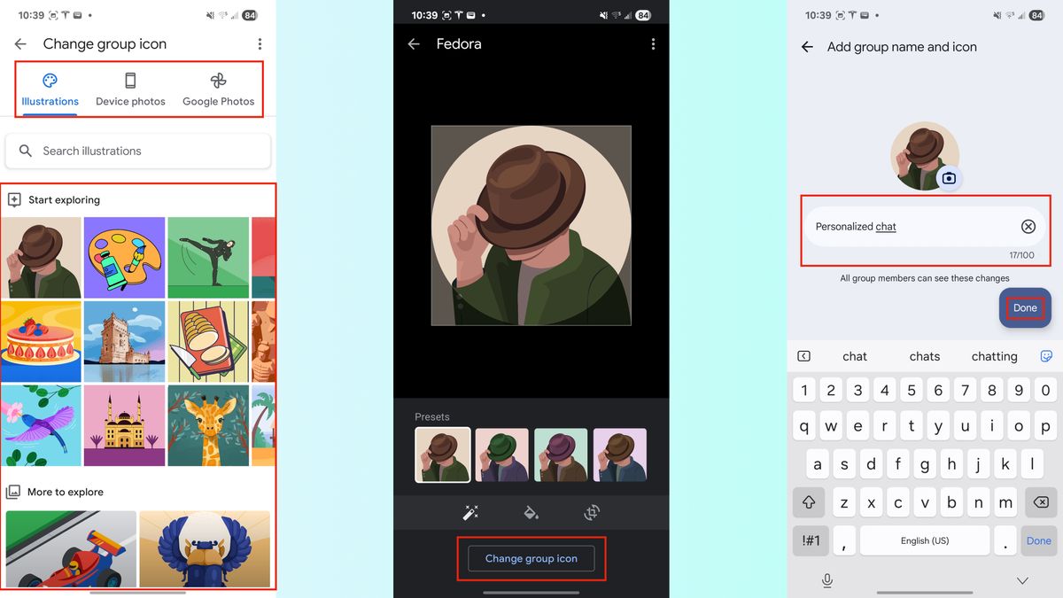This screenshot has width=1063, height=598.
Task: Toggle the keyboard shift key
Action: tap(809, 502)
